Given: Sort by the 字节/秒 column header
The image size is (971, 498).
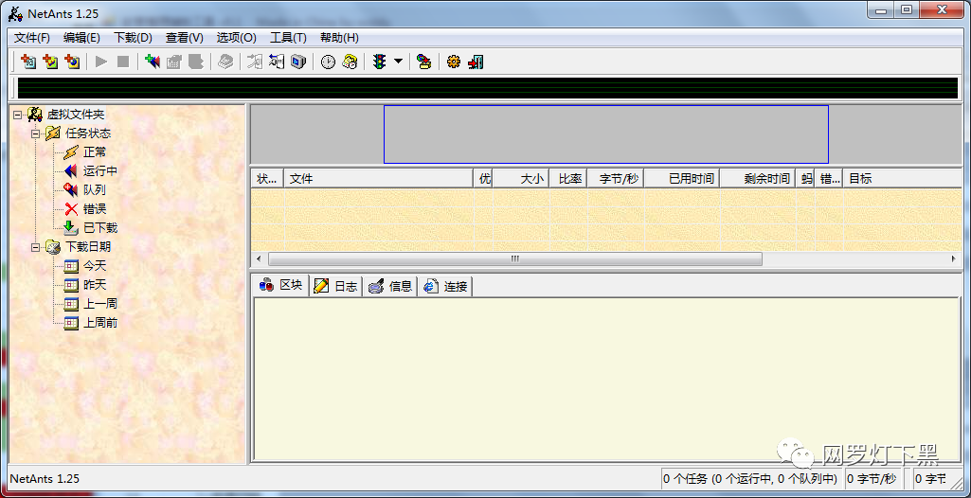Looking at the screenshot, I should pyautogui.click(x=616, y=179).
